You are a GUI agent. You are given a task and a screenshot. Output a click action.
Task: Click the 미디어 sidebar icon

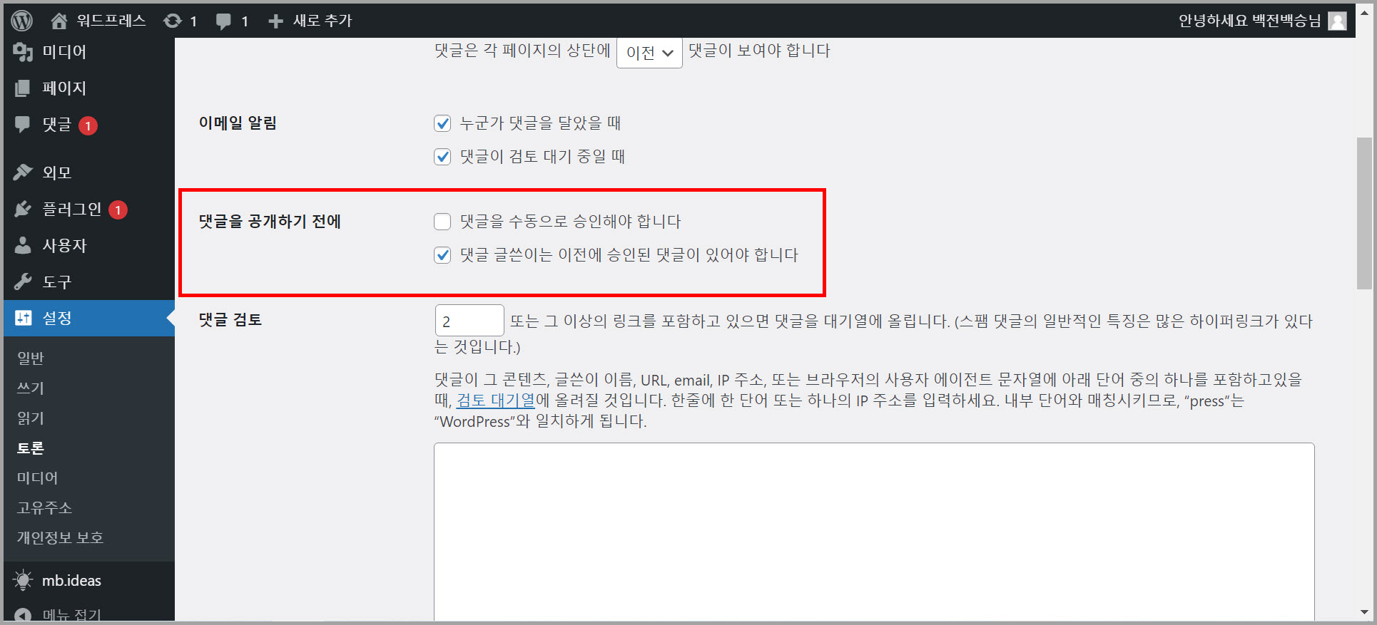click(x=23, y=51)
